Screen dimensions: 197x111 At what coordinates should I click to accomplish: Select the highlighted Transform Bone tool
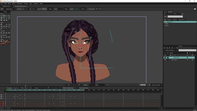[4, 16]
